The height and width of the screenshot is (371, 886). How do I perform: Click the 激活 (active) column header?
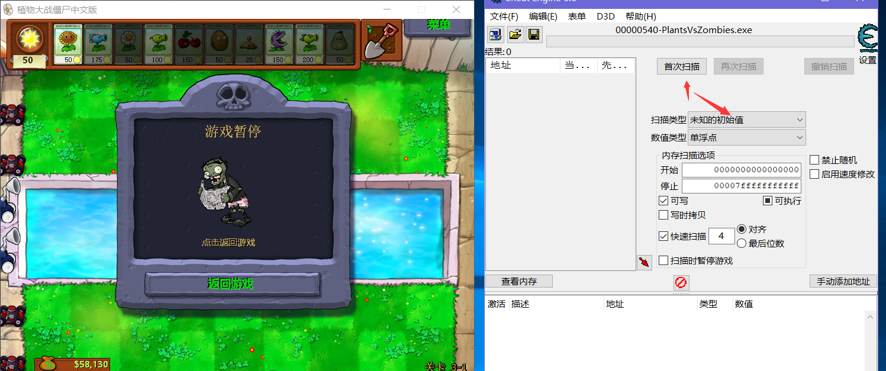497,304
